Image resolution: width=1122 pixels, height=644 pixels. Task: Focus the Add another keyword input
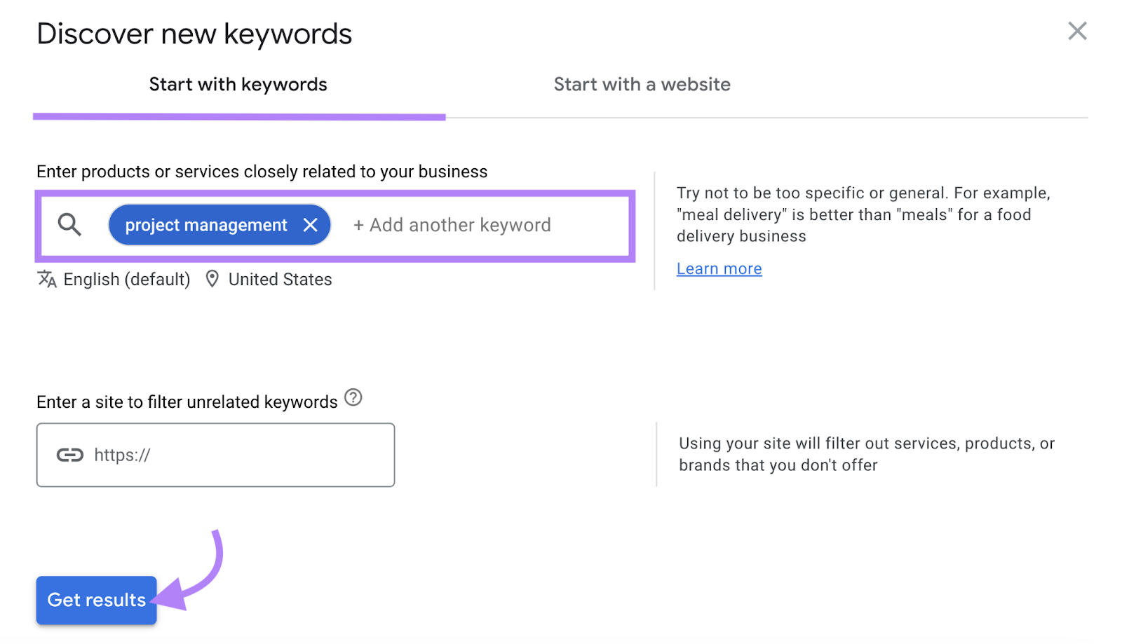452,225
